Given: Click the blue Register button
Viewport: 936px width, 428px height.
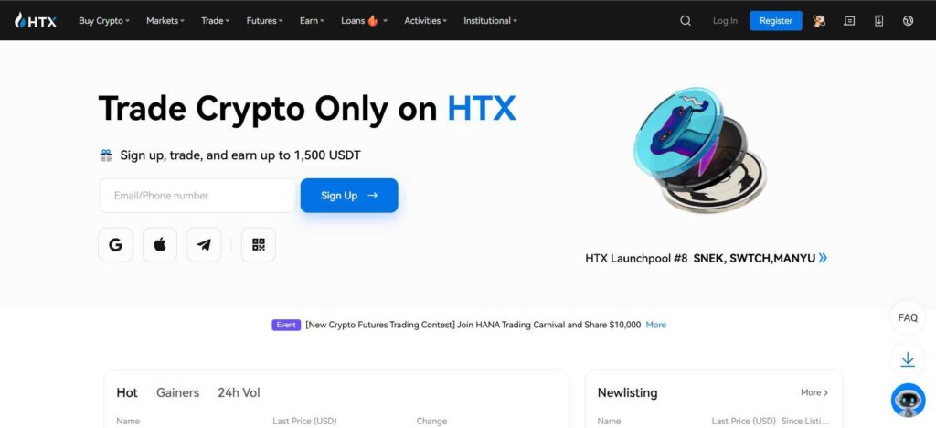Looking at the screenshot, I should [776, 21].
